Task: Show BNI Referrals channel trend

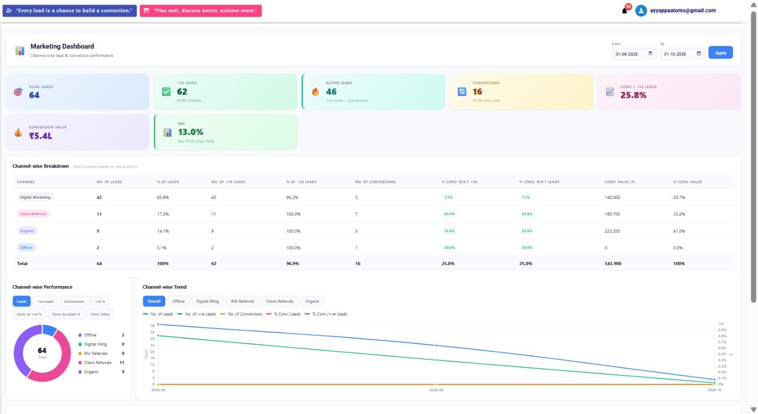Action: 243,301
